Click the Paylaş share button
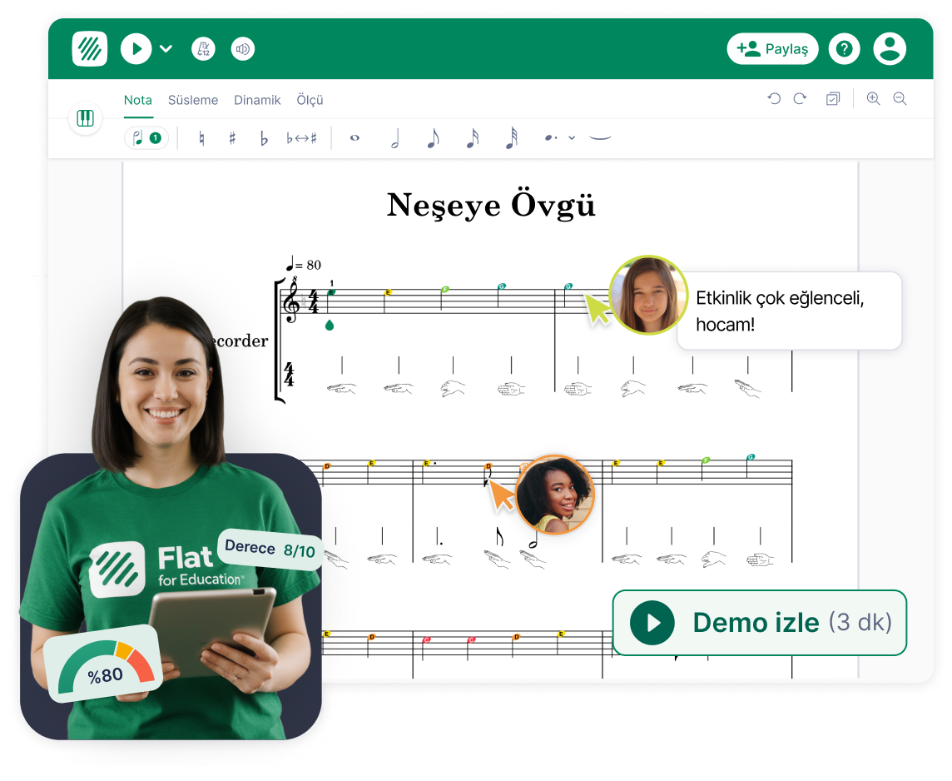Screen dimensions: 952x781 click(772, 49)
